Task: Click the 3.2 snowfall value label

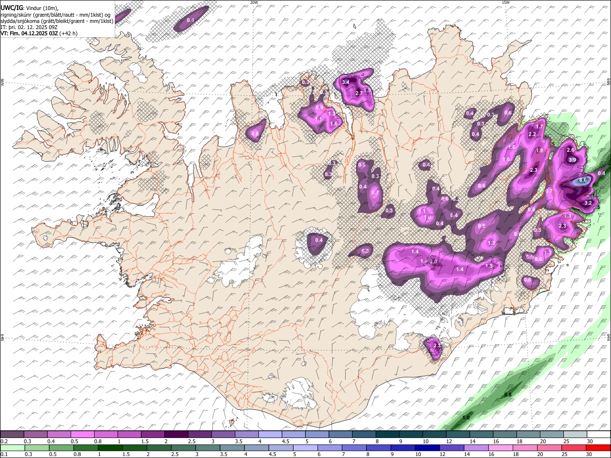Action: pos(588,203)
